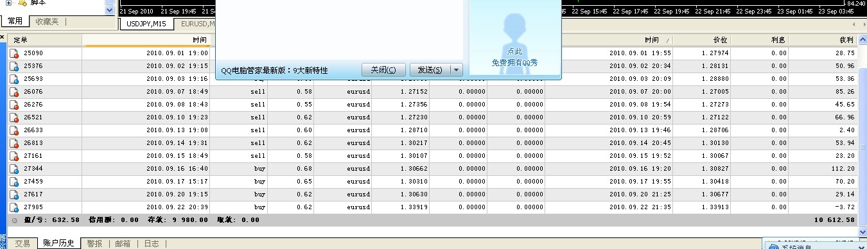Click order icon for ticket 25376
The image size is (867, 249).
click(x=14, y=66)
